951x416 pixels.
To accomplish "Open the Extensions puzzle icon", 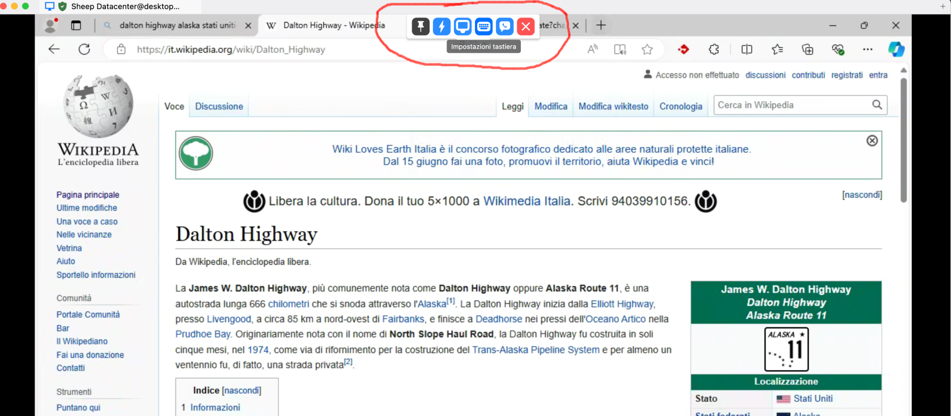I will (x=714, y=49).
